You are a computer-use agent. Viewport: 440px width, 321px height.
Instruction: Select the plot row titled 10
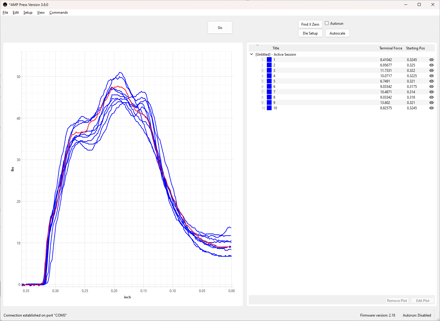click(342, 108)
